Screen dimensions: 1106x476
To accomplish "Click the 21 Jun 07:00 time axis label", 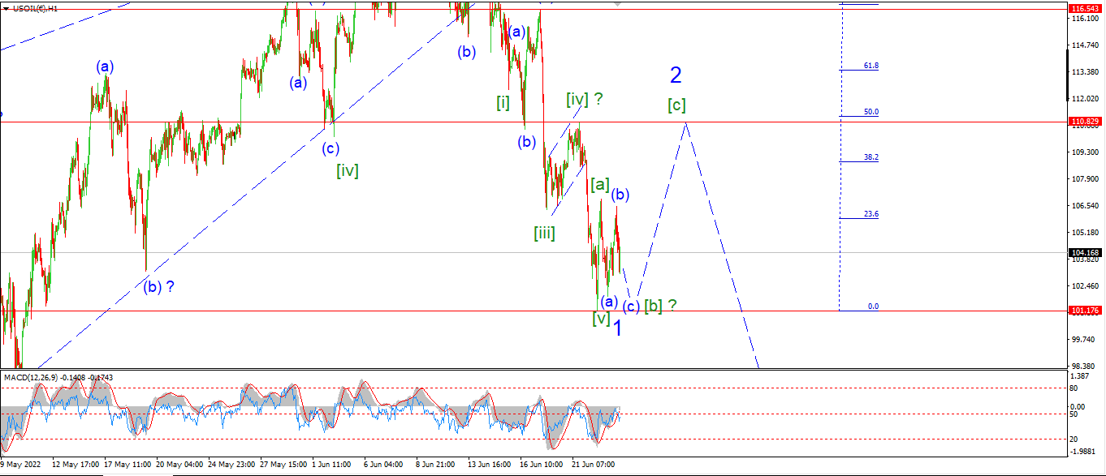I will click(594, 465).
